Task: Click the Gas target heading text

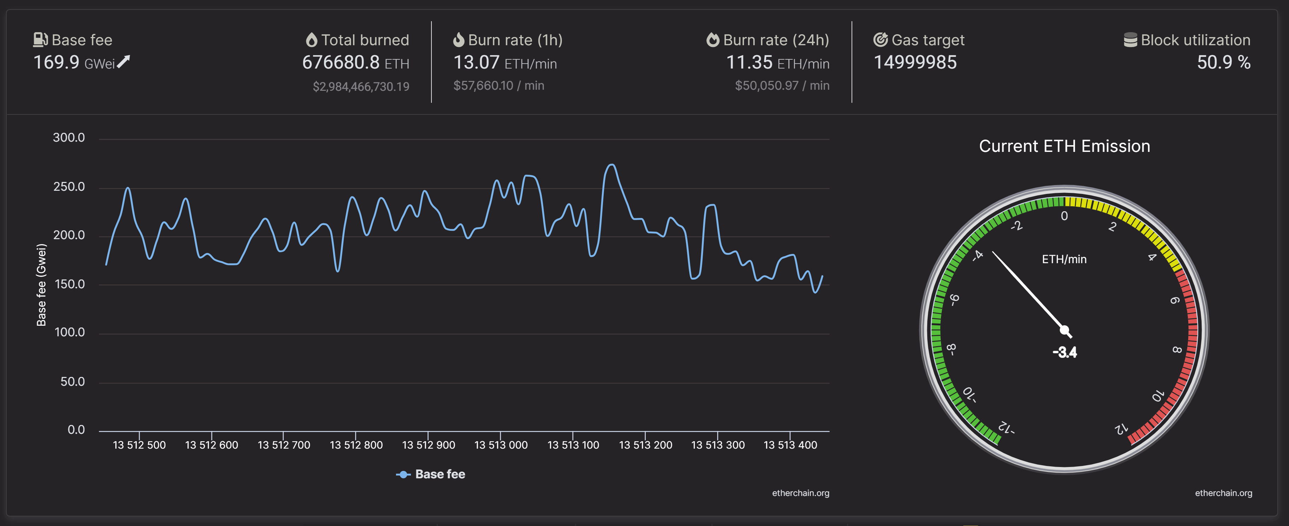Action: point(928,40)
